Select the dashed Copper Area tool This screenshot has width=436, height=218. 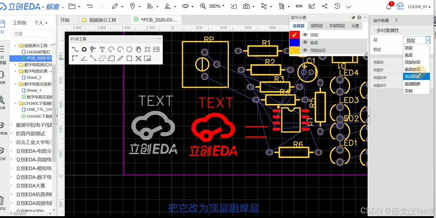pos(102,58)
